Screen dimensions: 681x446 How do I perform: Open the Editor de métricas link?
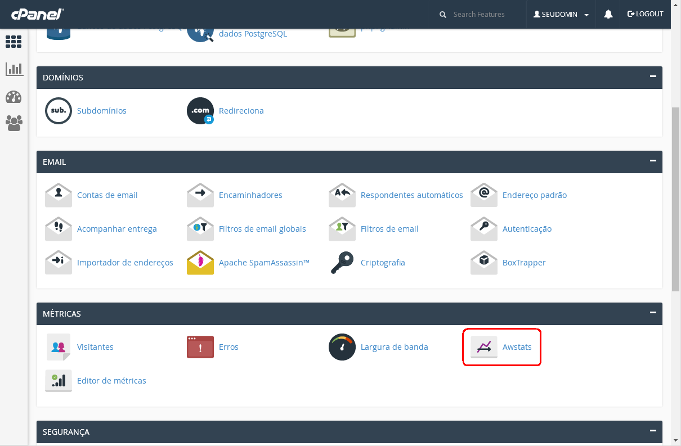[111, 381]
